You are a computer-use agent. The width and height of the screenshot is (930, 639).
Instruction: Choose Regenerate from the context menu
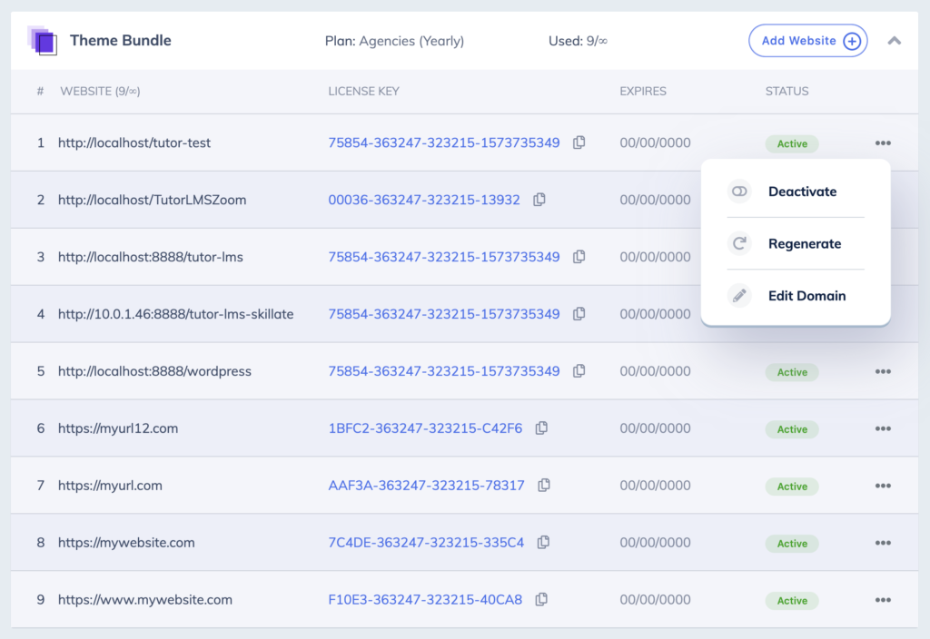[796, 243]
